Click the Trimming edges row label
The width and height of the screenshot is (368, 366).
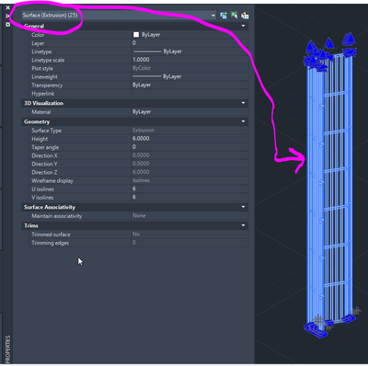(50, 243)
